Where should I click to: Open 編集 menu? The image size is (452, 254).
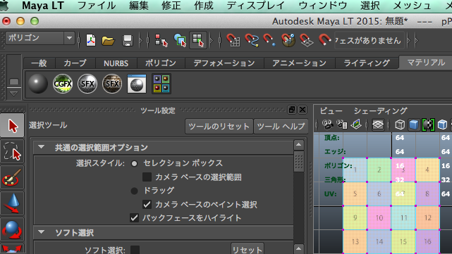139,6
